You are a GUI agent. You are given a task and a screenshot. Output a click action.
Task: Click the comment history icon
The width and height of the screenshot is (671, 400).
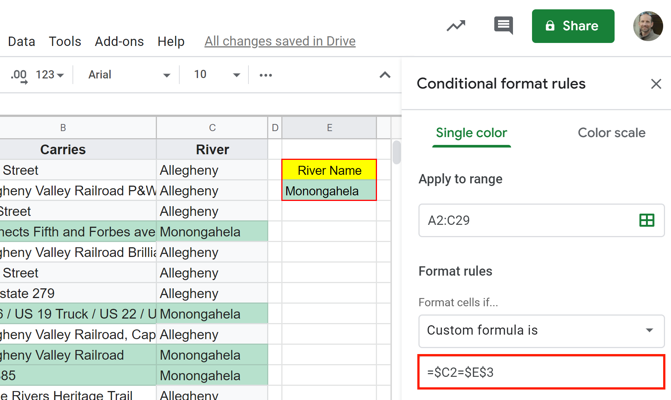pyautogui.click(x=503, y=25)
